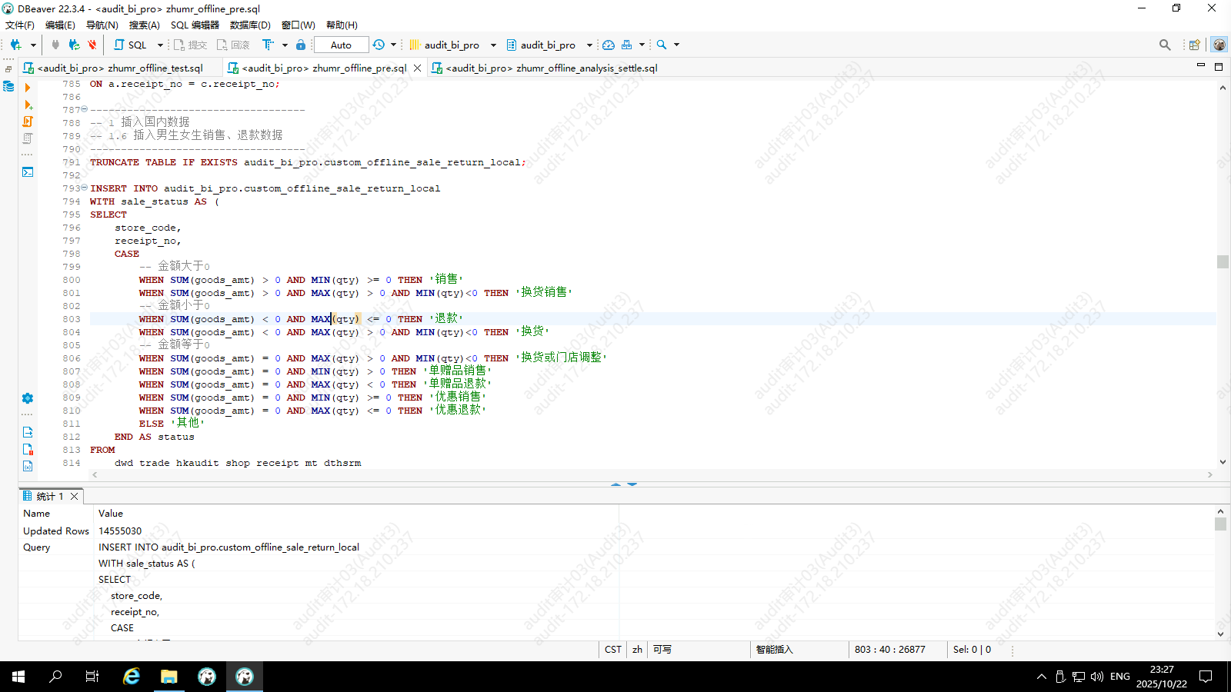Screen dimensions: 1231x692
Task: Expand the SQL editor button dropdown arrow
Action: point(160,45)
